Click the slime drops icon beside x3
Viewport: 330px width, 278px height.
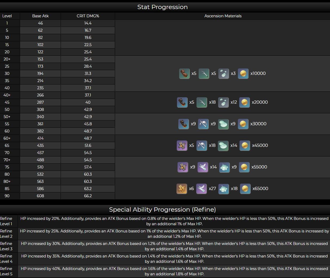coord(224,74)
